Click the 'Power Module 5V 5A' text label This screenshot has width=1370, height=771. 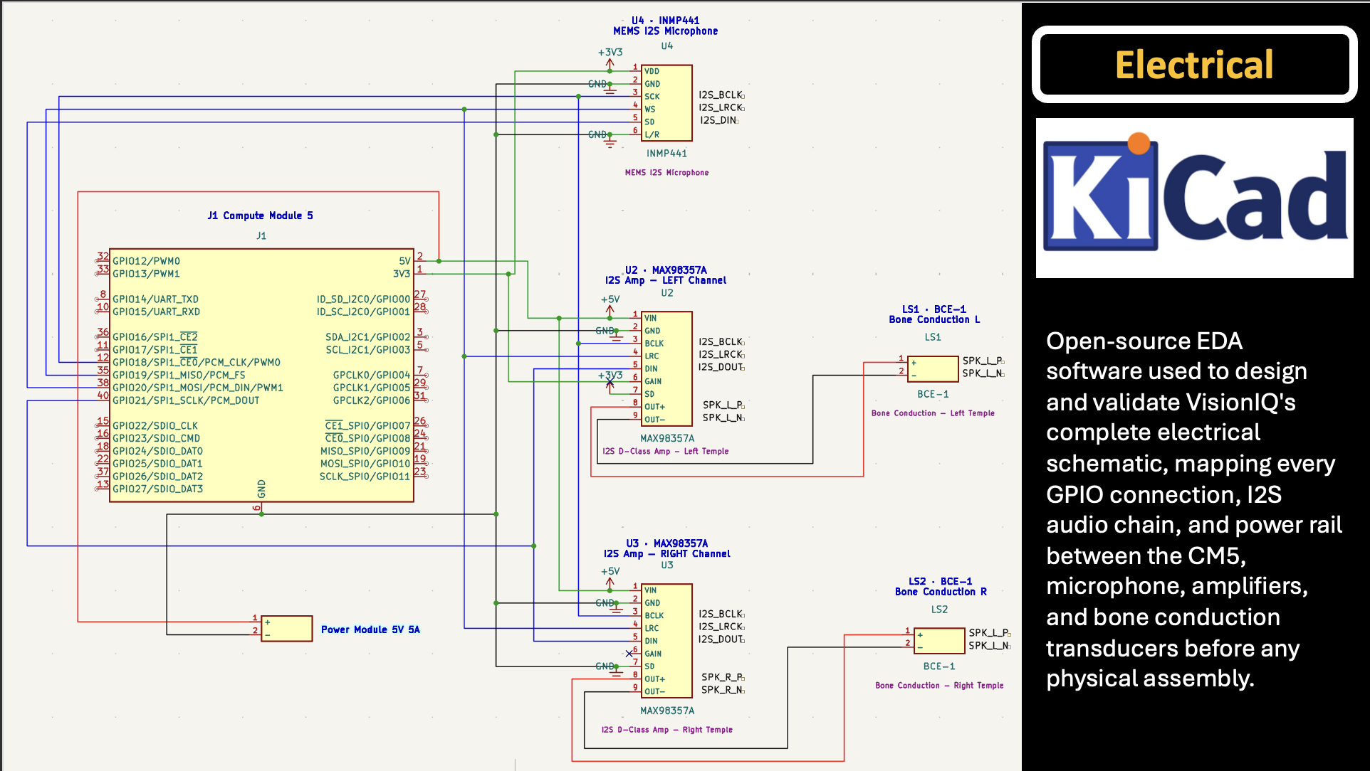(370, 629)
